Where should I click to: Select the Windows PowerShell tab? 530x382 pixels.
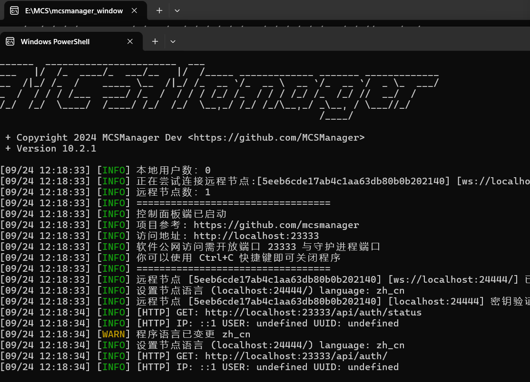pyautogui.click(x=71, y=41)
